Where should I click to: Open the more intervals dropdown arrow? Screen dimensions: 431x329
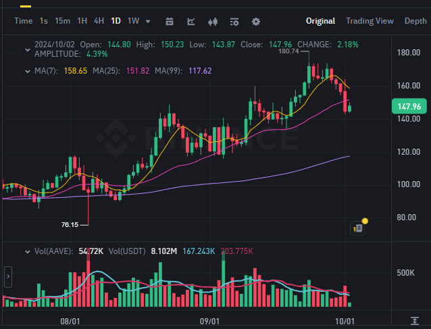(148, 22)
